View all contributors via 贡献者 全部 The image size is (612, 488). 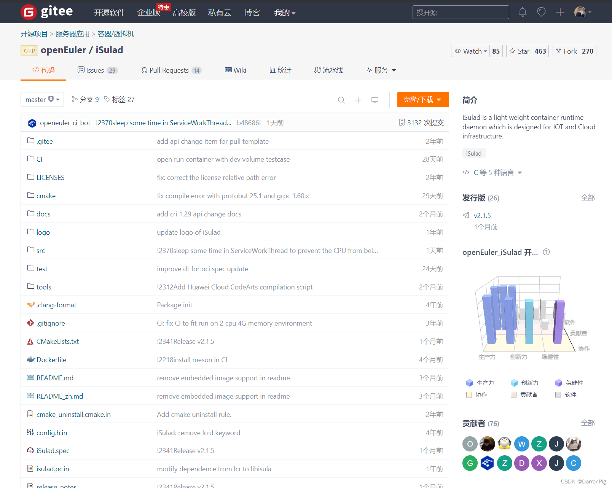588,423
